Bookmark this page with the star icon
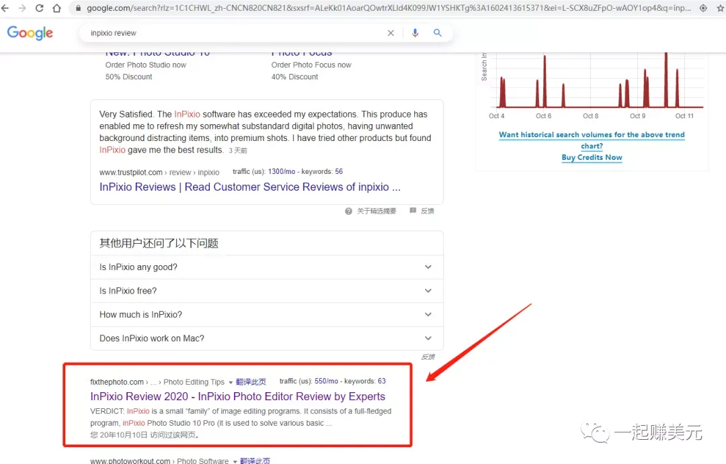 pos(721,8)
